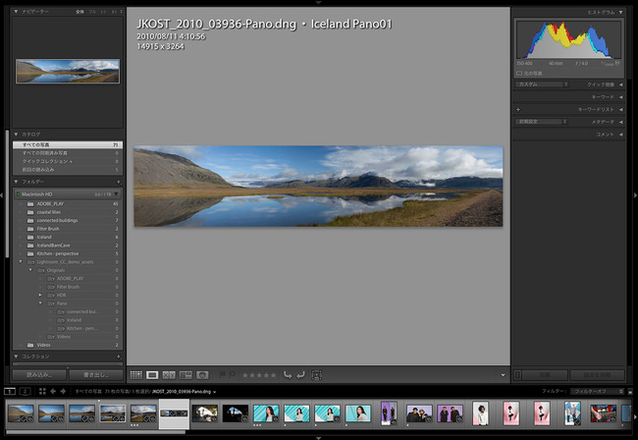Set the rejected flag in toolbar
This screenshot has height=440, width=638.
232,375
